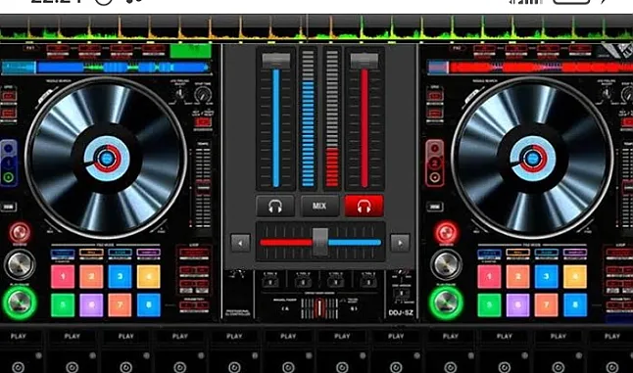Image resolution: width=633 pixels, height=373 pixels.
Task: Tap the red headphone cue button
Action: (x=364, y=206)
